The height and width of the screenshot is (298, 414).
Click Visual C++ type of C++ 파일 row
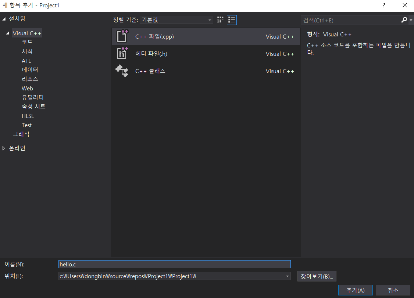pos(279,37)
